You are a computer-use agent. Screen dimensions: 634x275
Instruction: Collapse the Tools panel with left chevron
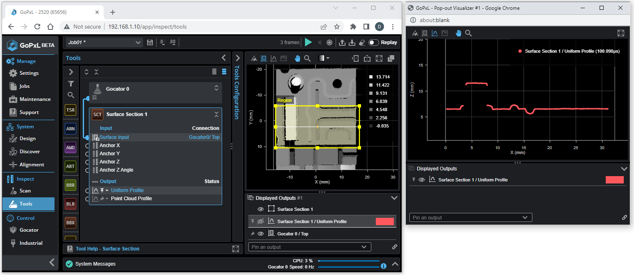pyautogui.click(x=224, y=58)
